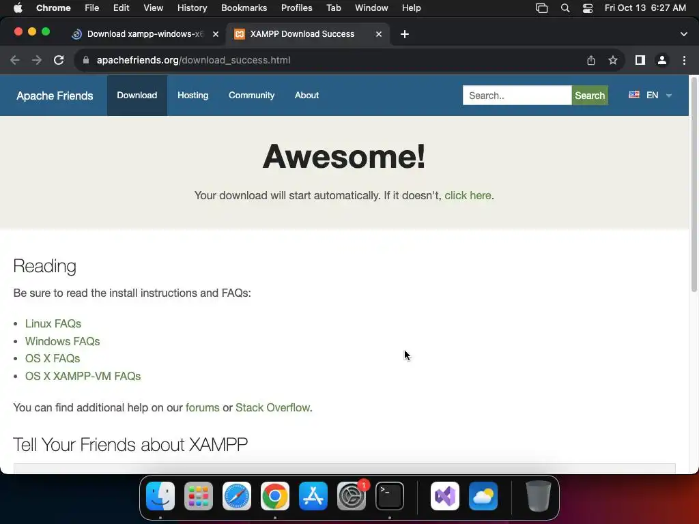Open Terminal from the Dock

[x=390, y=496]
